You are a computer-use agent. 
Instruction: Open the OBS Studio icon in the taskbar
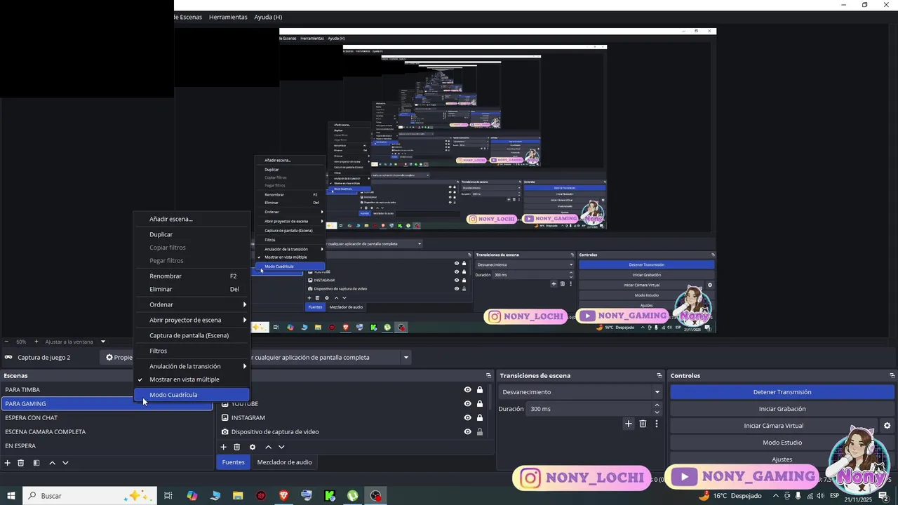coord(377,496)
